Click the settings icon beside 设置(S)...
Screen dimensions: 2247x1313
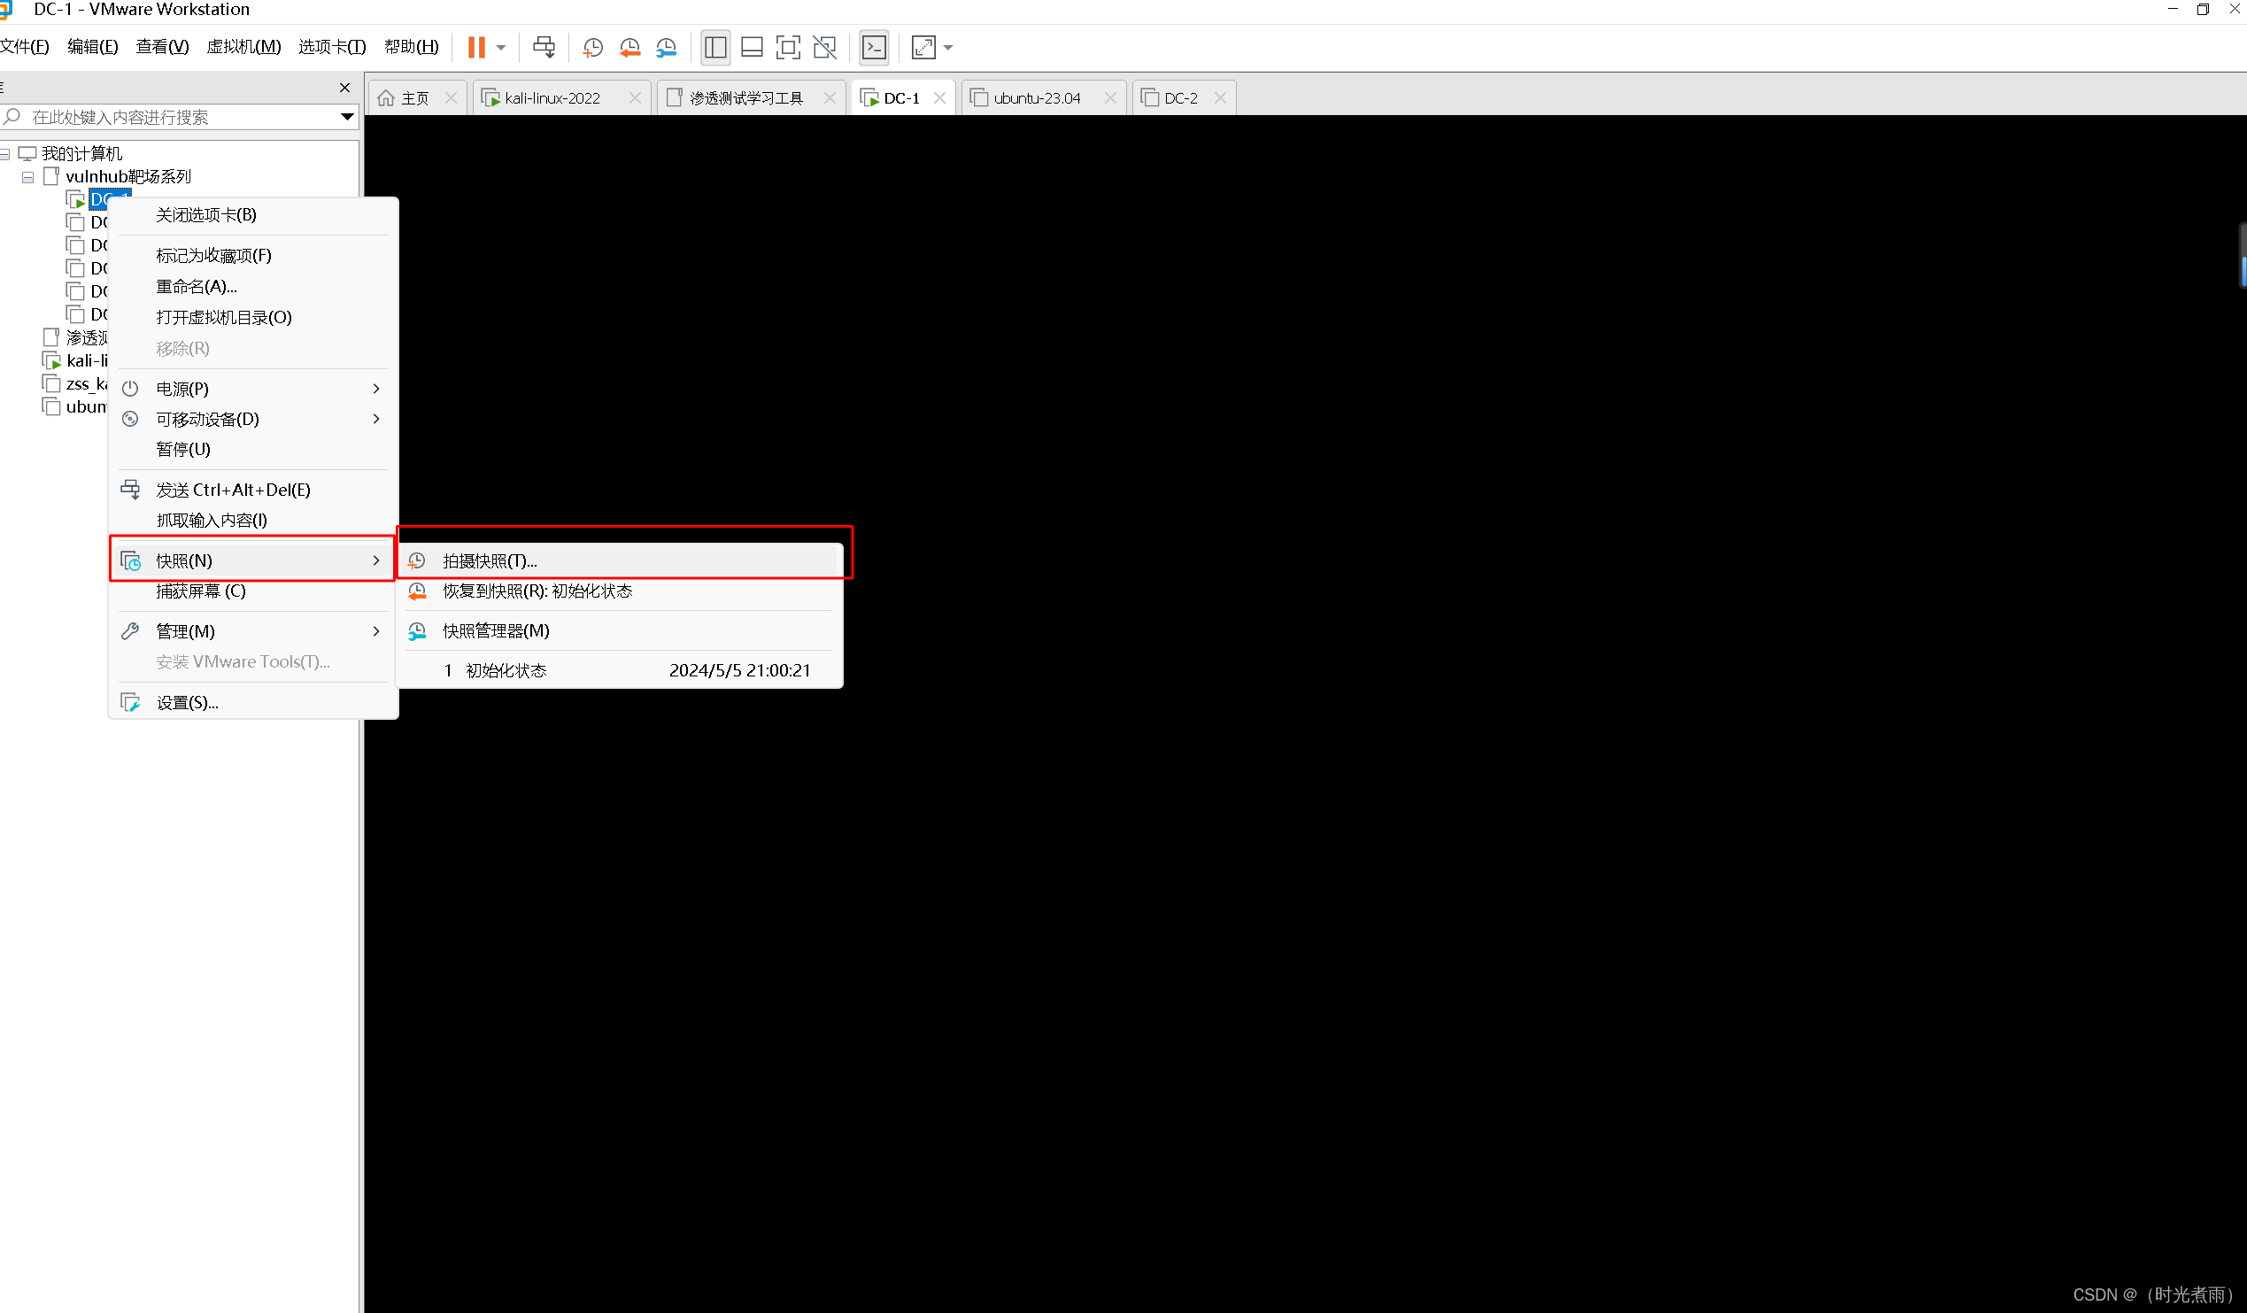130,703
